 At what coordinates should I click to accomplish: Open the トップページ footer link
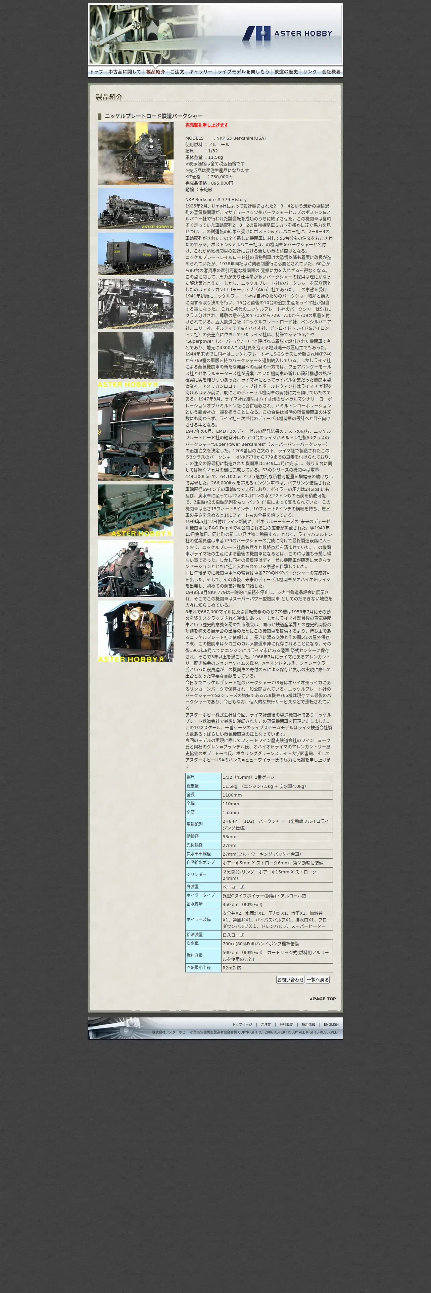(x=242, y=1024)
